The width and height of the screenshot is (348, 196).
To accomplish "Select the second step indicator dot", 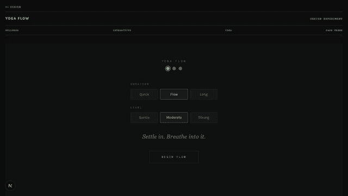I will 174,69.
